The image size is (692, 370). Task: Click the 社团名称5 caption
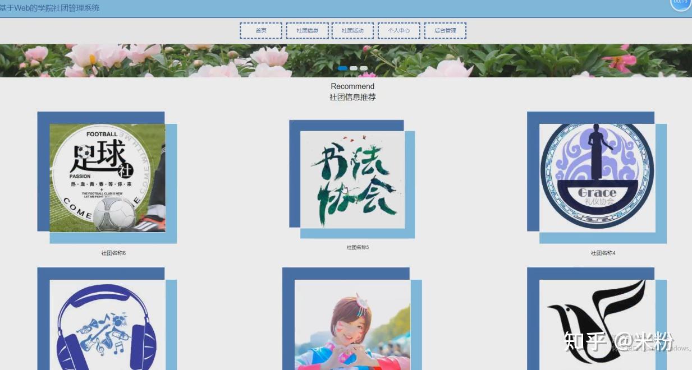click(358, 247)
